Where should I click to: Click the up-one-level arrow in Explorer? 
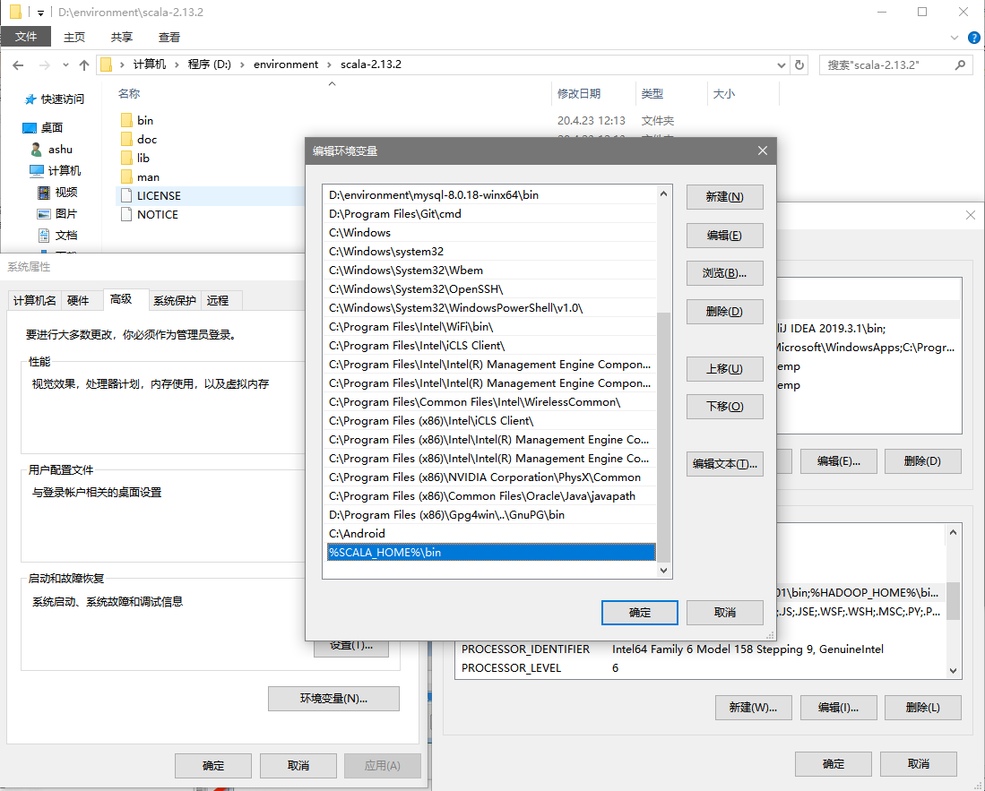coord(84,64)
